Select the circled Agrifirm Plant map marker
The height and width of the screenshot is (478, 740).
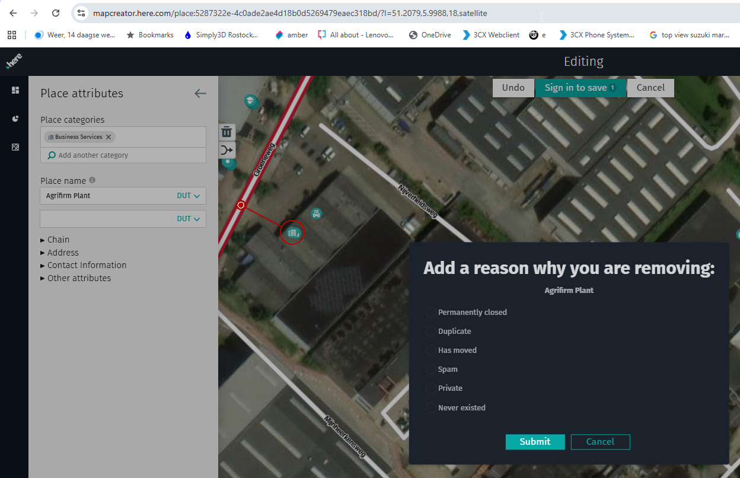(292, 233)
